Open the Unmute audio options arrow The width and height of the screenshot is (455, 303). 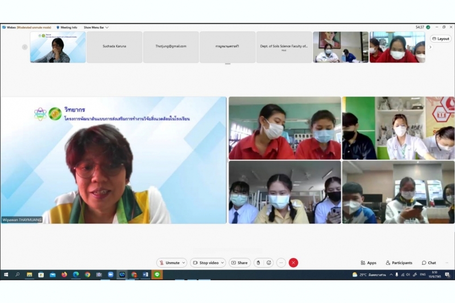(184, 263)
